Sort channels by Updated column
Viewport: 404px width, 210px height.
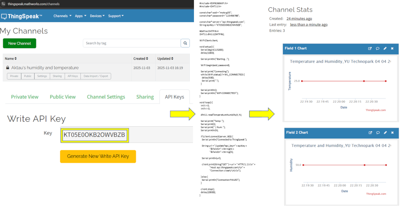(165, 58)
